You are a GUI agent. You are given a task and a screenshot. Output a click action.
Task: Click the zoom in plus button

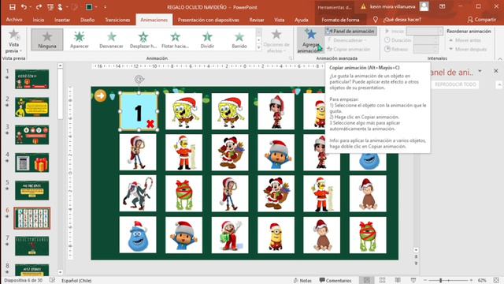coord(471,281)
